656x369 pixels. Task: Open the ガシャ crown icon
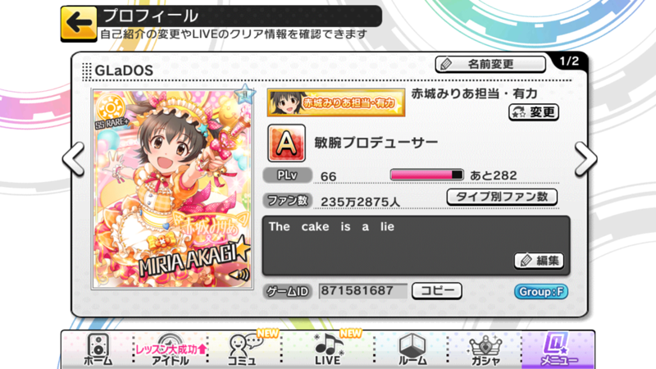click(x=485, y=350)
